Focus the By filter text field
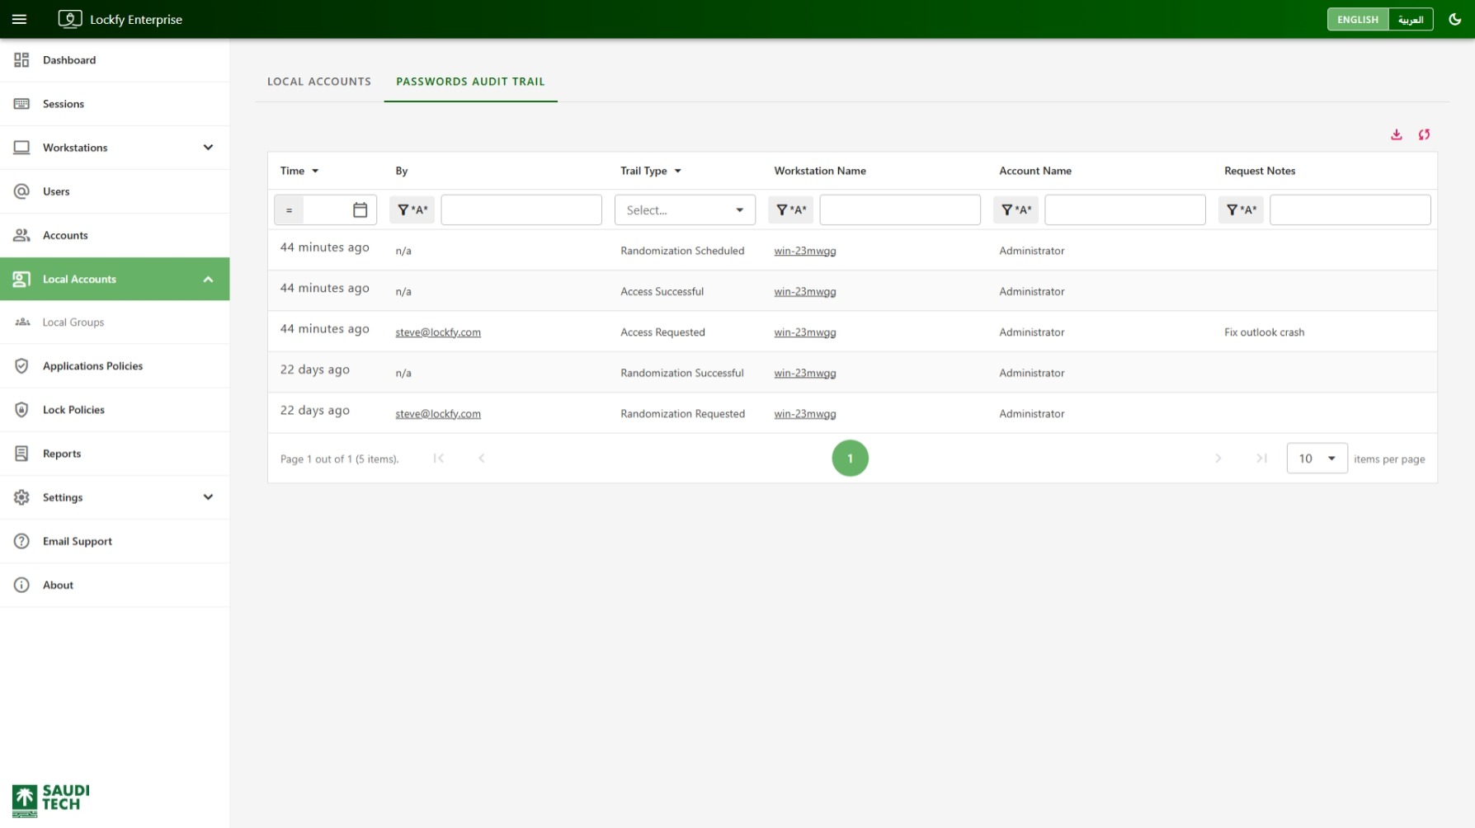Screen dimensions: 1475x828 (x=521, y=210)
